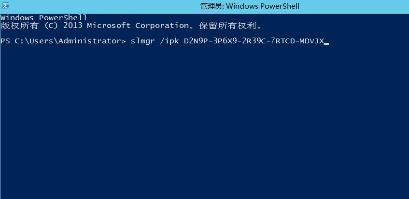The height and width of the screenshot is (199, 409).
Task: Click the '版权所有' copyright text
Action: tap(20, 26)
